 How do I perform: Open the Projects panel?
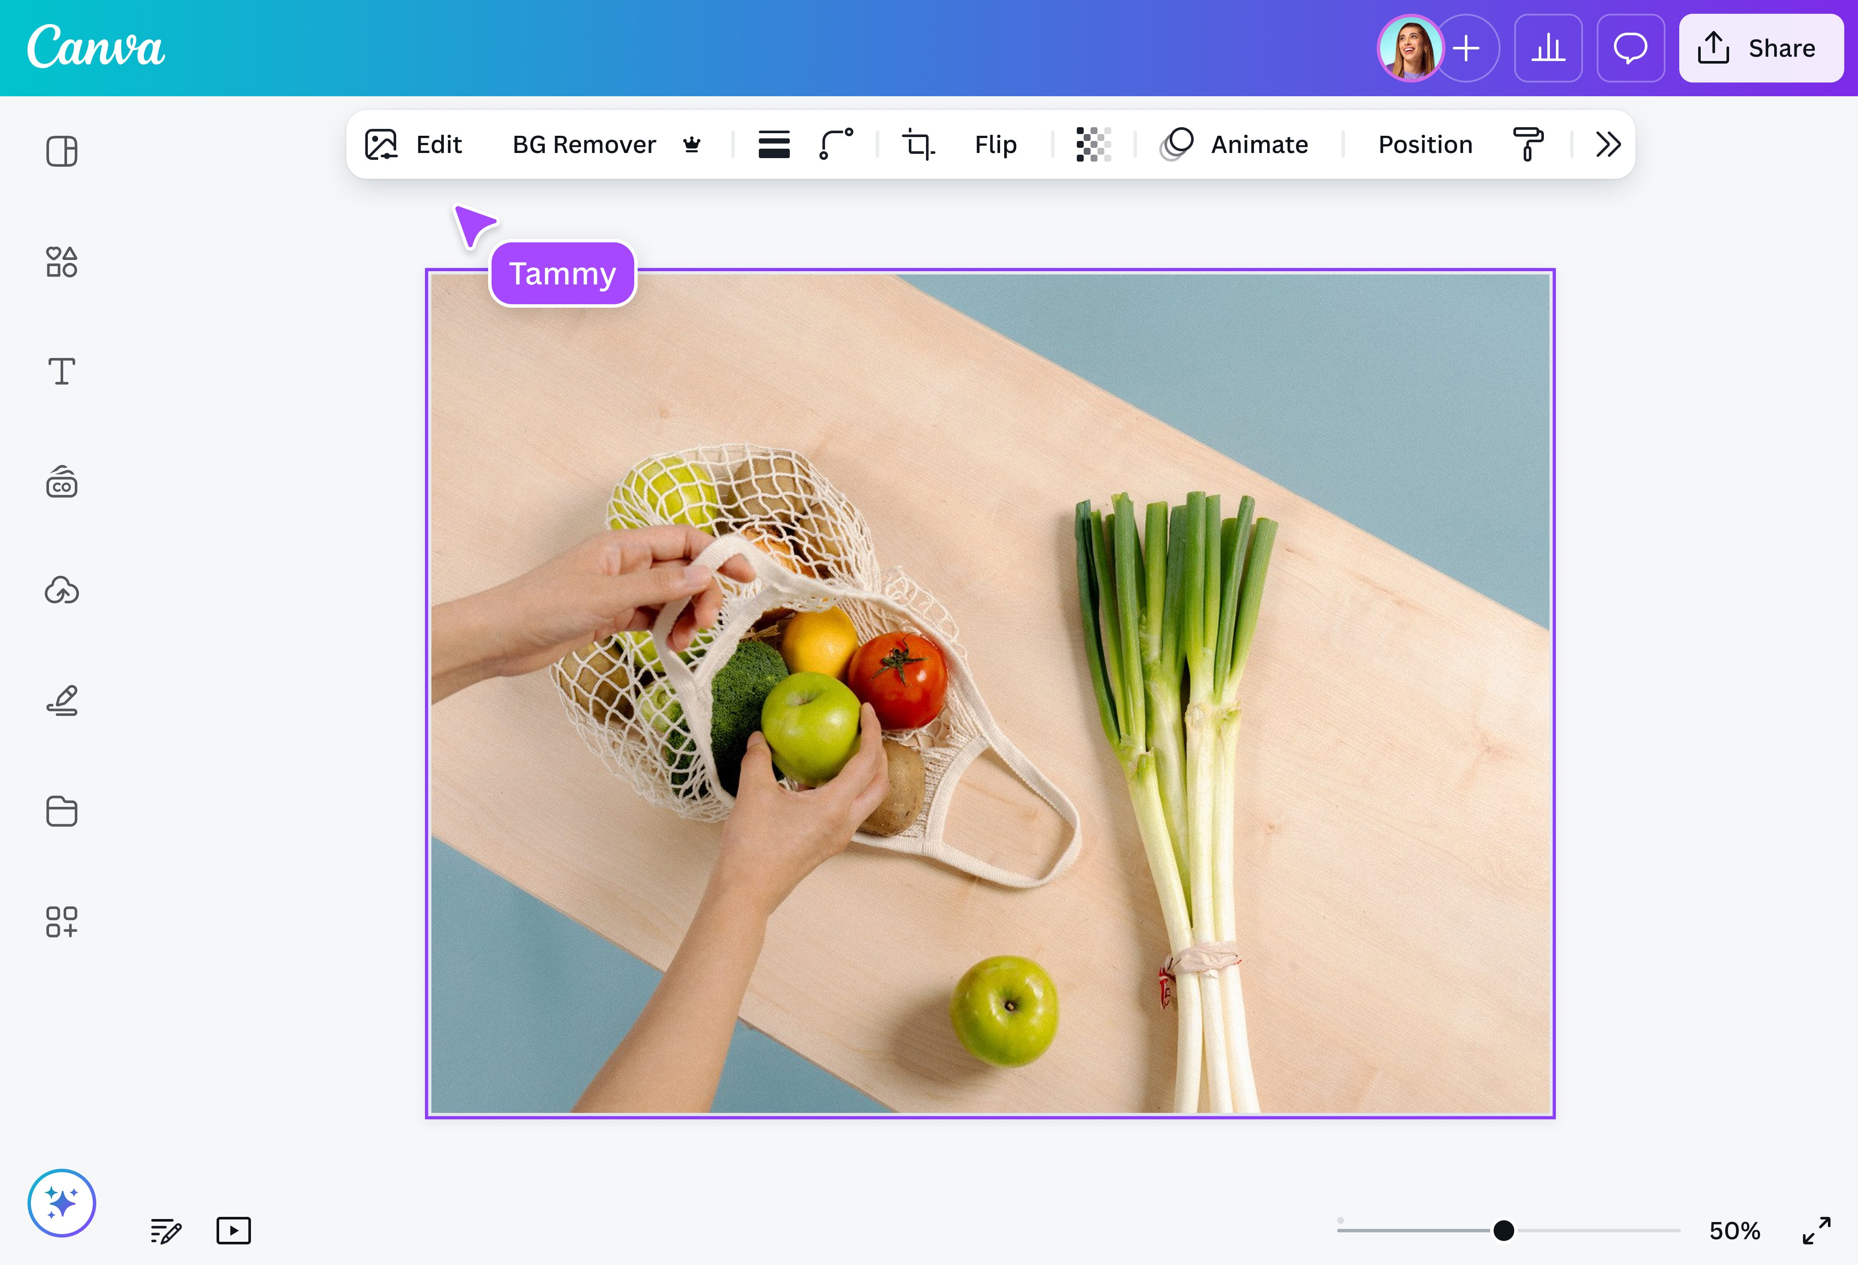pos(61,812)
